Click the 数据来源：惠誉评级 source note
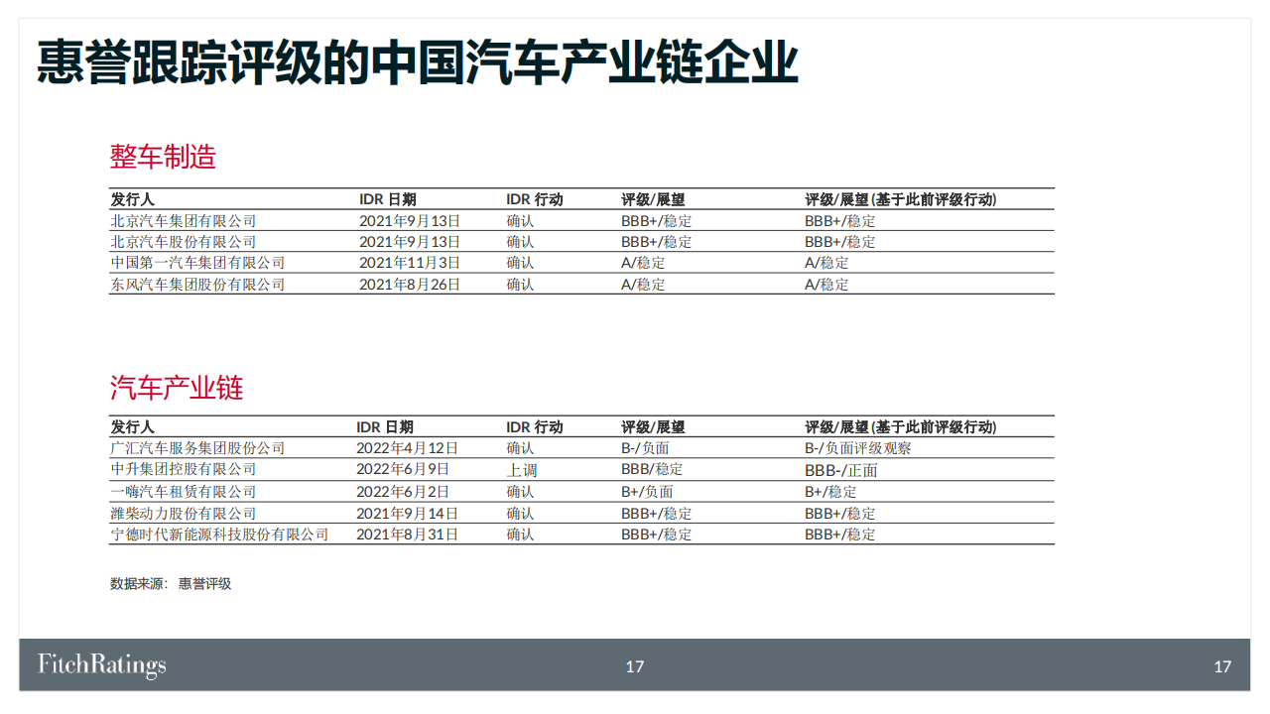Image resolution: width=1270 pixels, height=714 pixels. pos(171,584)
